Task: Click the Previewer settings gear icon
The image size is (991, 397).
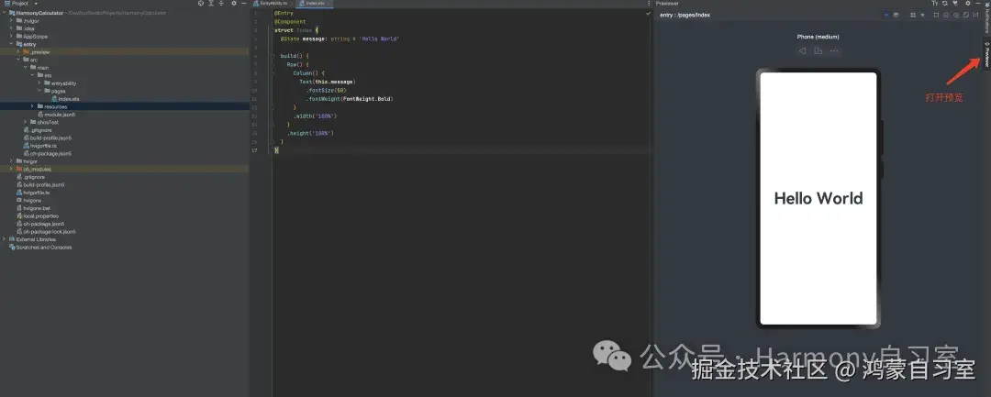Action: coord(968,3)
